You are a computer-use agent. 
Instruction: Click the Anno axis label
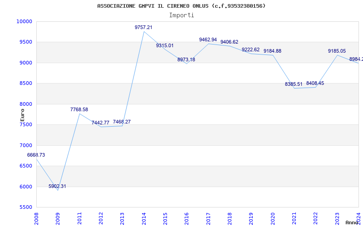click(x=351, y=223)
